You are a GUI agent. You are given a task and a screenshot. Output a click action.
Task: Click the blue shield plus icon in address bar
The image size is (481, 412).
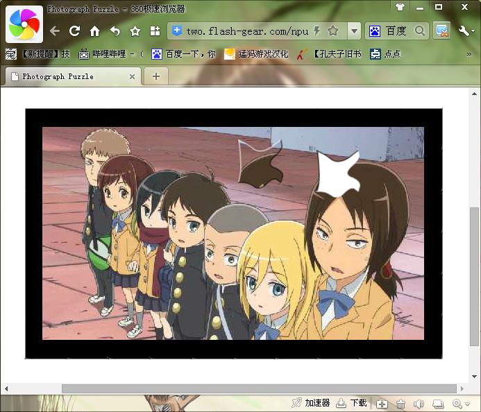click(x=177, y=31)
